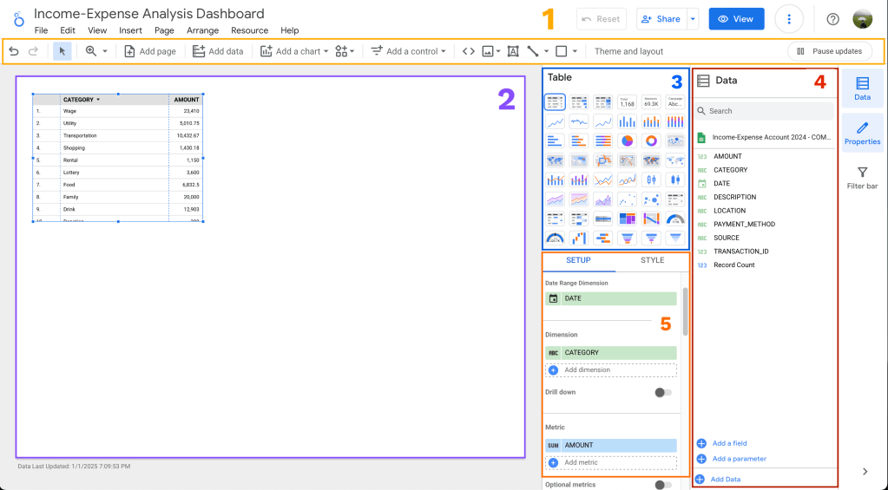Open the Filter bar panel
This screenshot has height=490, width=888.
coord(862,178)
